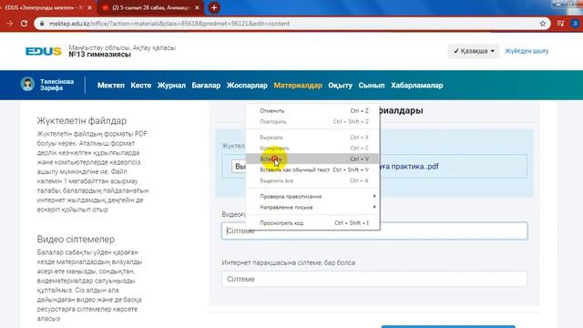Open the Сынып navigation item

coord(372,85)
